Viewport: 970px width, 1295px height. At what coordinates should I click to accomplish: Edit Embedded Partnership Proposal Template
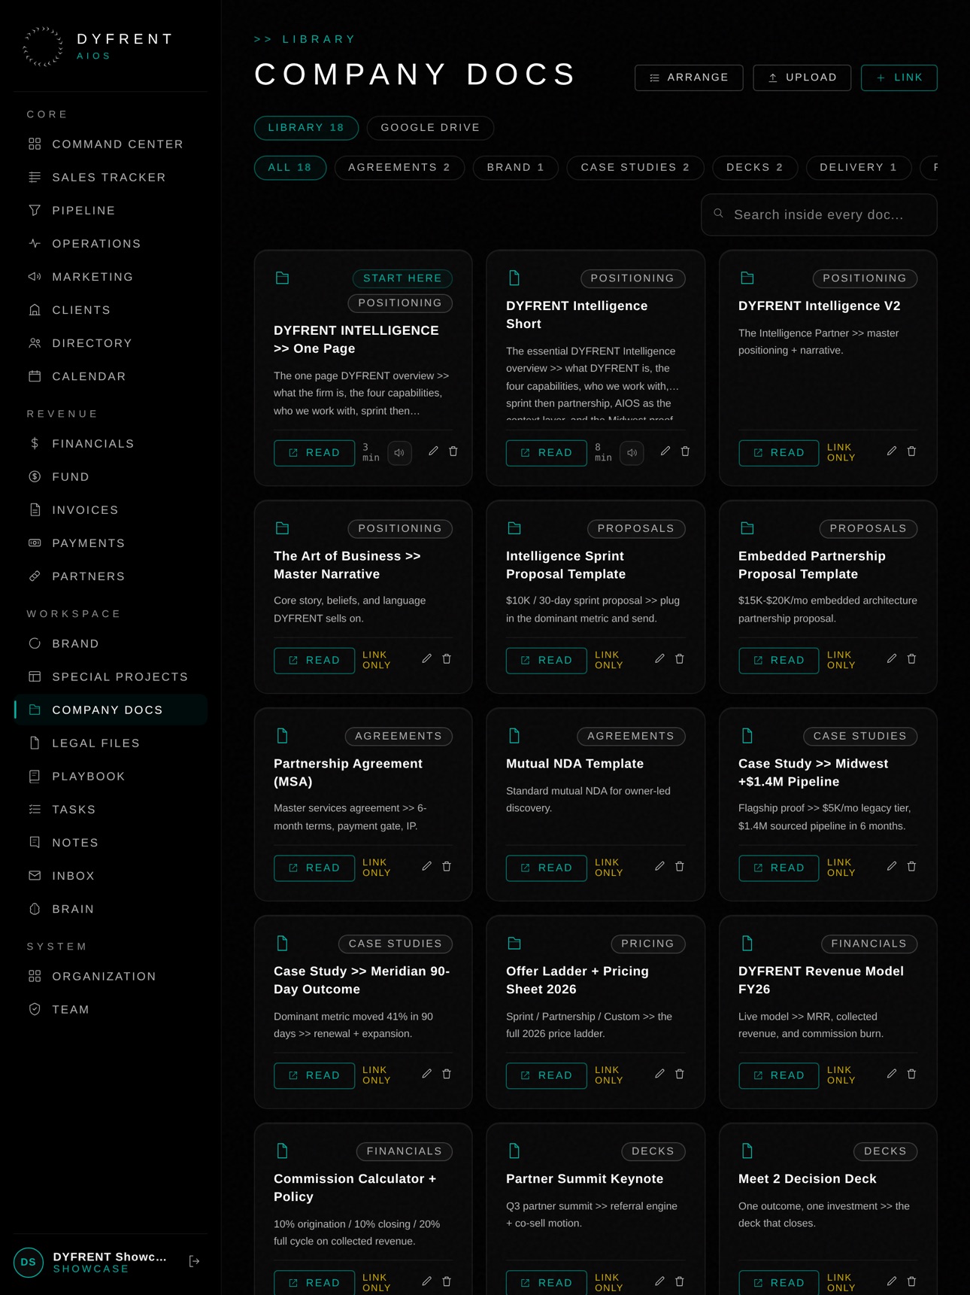(891, 659)
